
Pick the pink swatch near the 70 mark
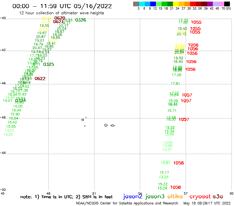click(x=221, y=4)
